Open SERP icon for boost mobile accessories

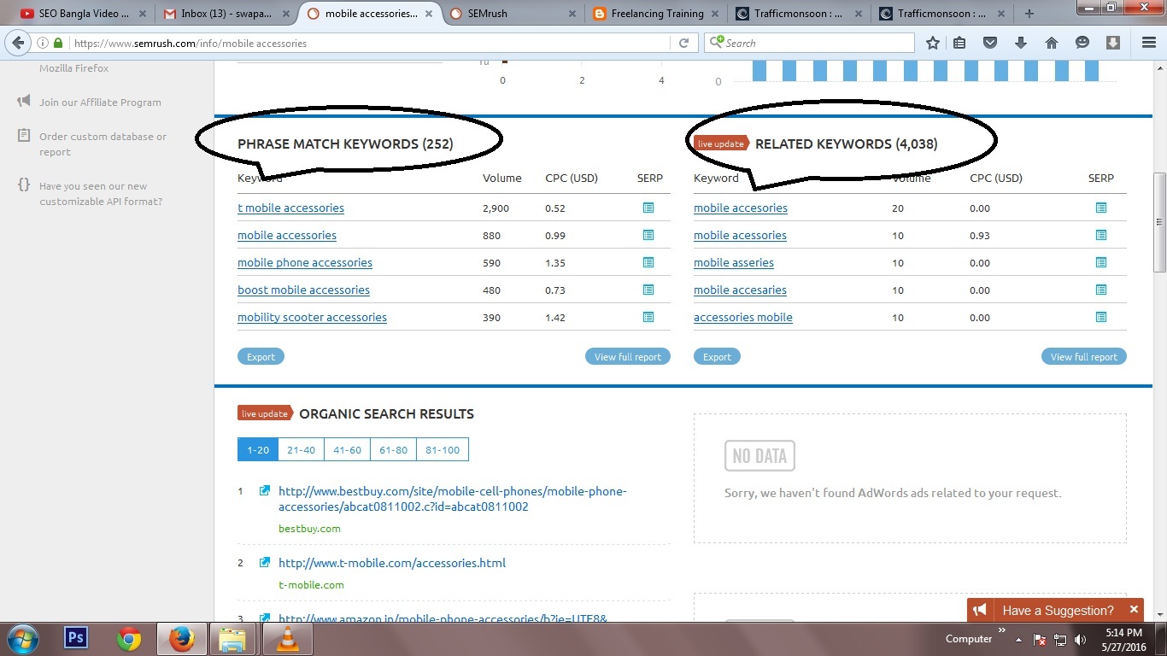pos(648,290)
